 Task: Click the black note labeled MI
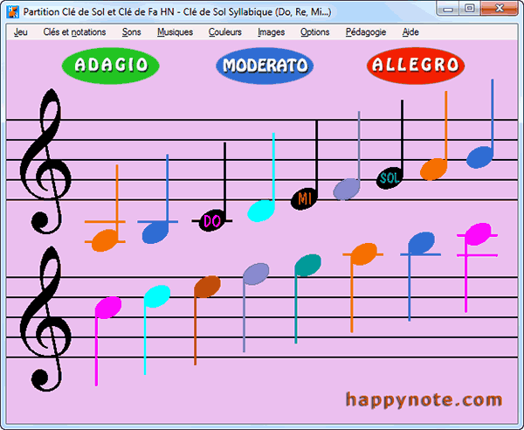pos(304,199)
